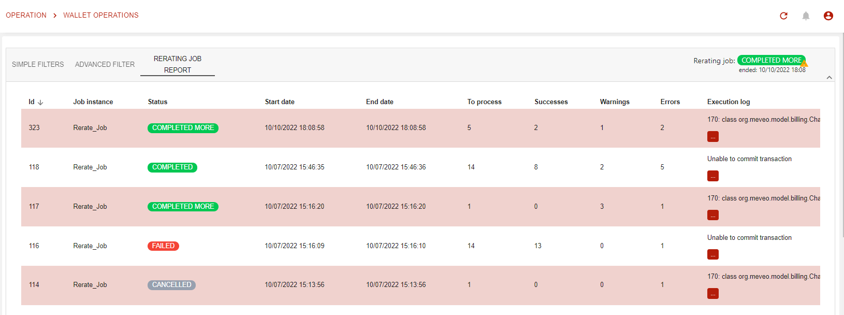Switch to Simple Filters tab
844x315 pixels.
tap(38, 64)
